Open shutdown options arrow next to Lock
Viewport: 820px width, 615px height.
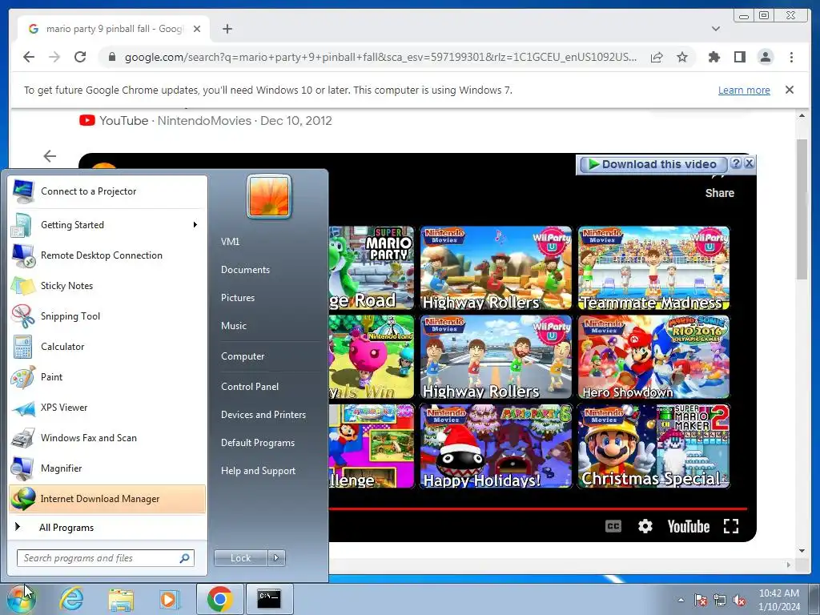click(276, 558)
